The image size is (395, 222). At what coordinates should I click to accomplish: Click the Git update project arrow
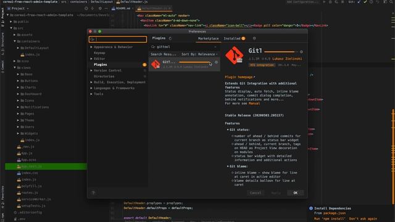tap(359, 2)
